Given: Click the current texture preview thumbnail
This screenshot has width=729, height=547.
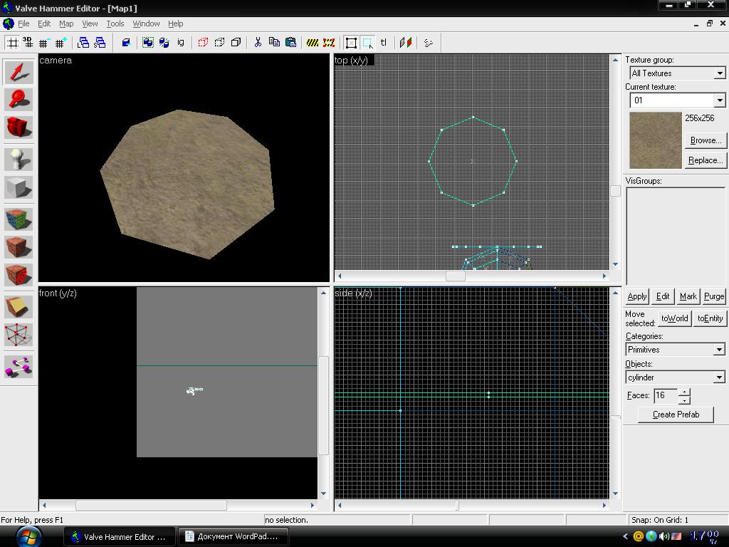Looking at the screenshot, I should 655,140.
